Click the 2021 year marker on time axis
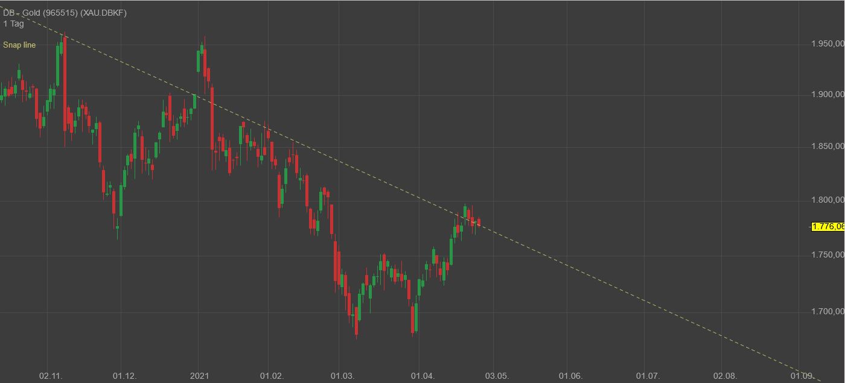845x383 pixels. click(x=199, y=376)
